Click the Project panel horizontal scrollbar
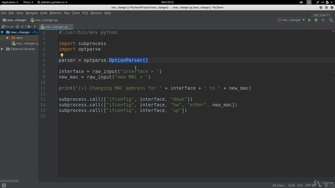This screenshot has width=335, height=188. point(9,181)
